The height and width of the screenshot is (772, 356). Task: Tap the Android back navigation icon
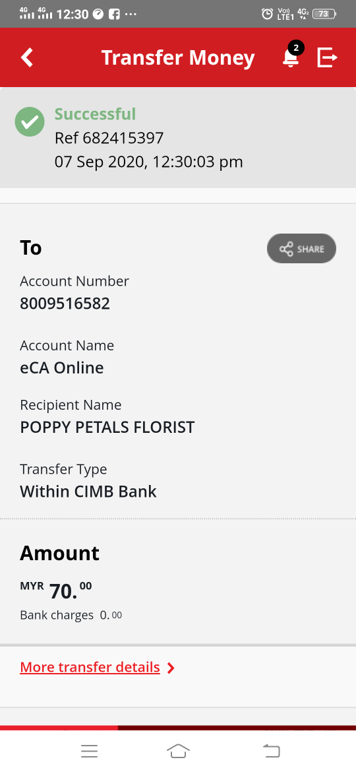[x=271, y=751]
